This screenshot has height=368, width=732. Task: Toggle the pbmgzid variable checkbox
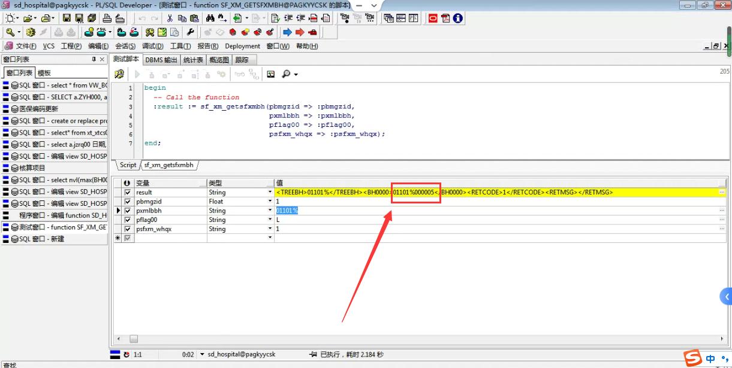tap(127, 202)
